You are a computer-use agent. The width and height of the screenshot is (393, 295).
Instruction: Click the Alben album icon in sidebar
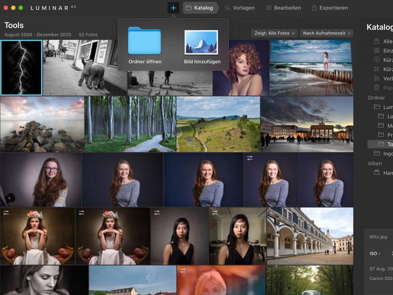tap(377, 173)
